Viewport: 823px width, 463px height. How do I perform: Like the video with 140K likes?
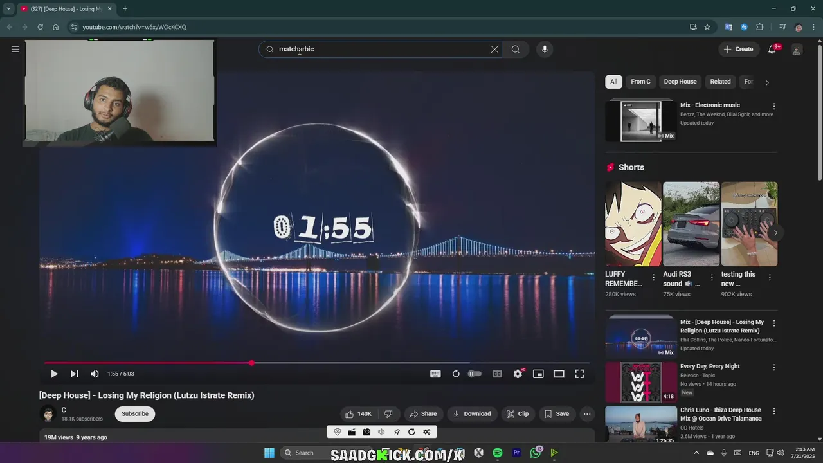tap(359, 414)
